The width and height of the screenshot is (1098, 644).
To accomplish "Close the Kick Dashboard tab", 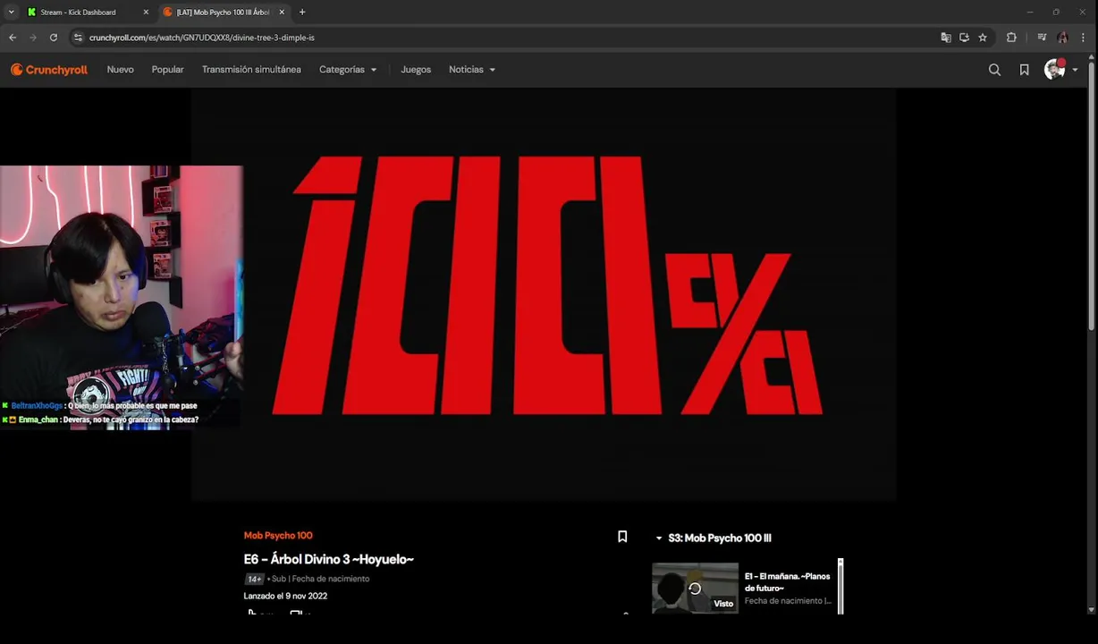I will 146,13.
